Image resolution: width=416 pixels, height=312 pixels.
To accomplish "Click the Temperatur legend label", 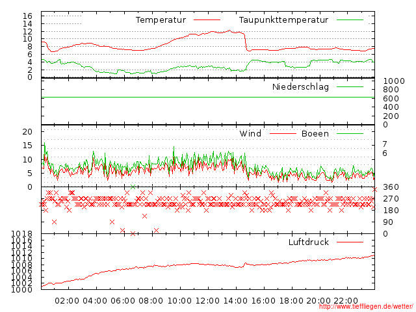I will (x=160, y=20).
